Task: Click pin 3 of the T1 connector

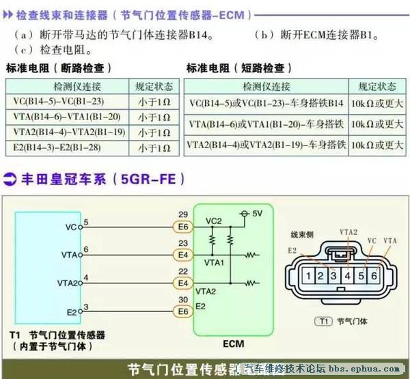Action: 334,276
